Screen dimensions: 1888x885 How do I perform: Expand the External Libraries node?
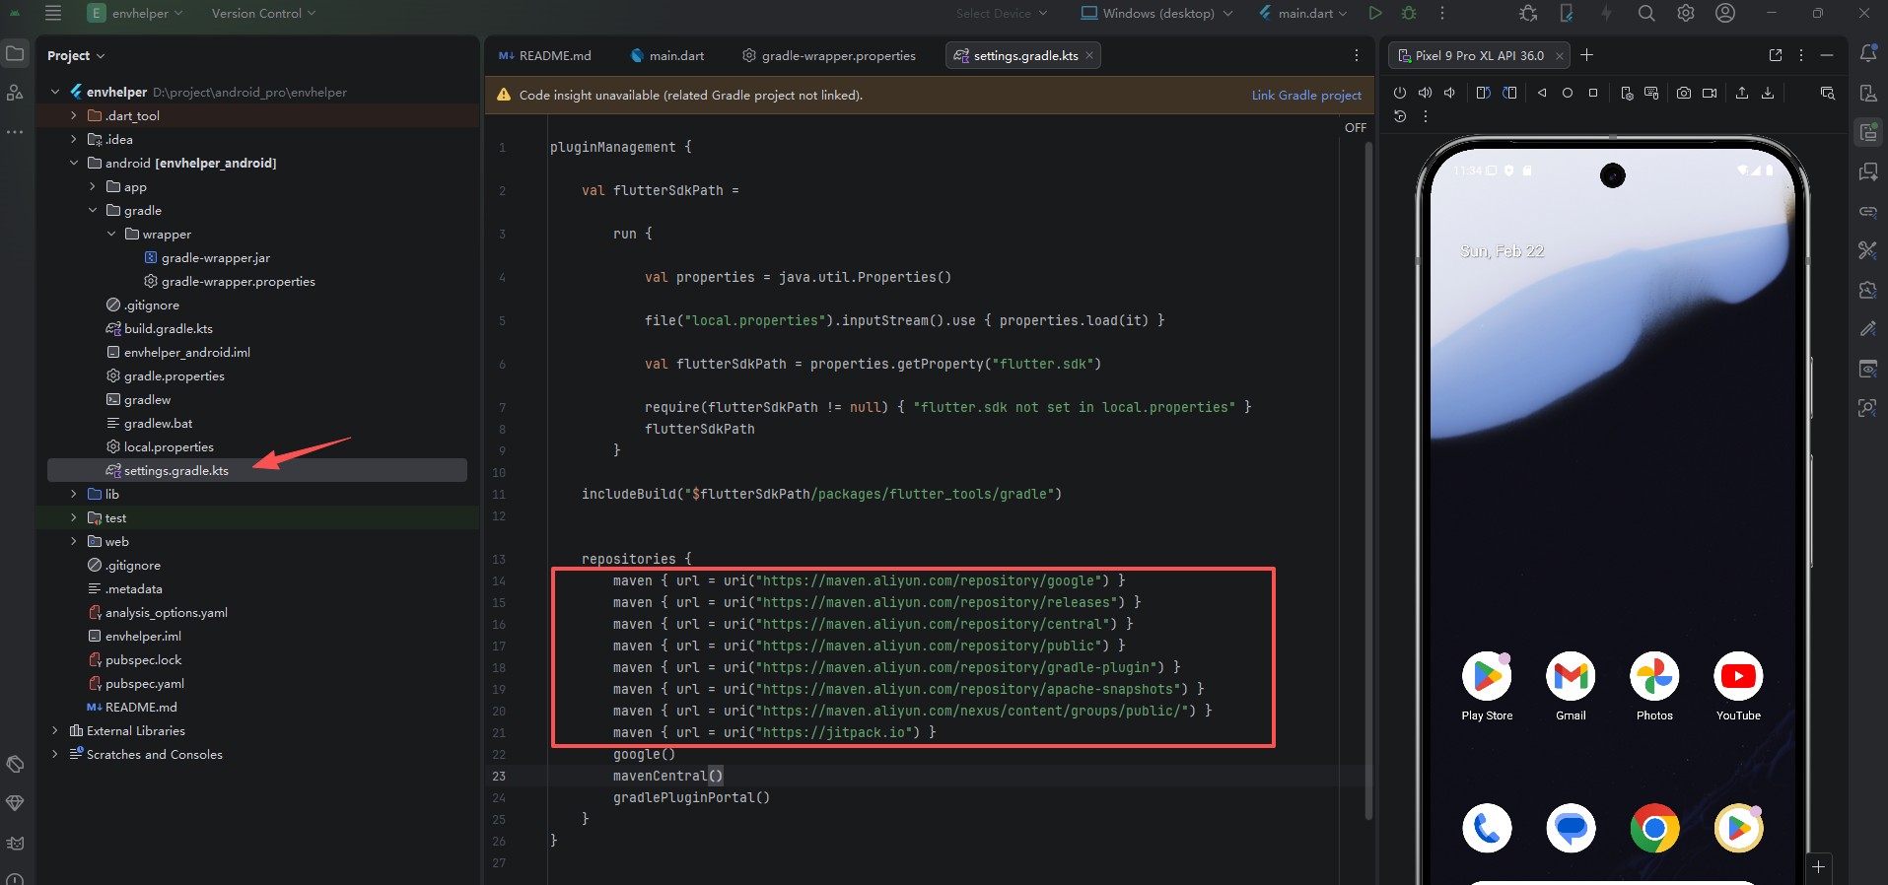pyautogui.click(x=54, y=730)
